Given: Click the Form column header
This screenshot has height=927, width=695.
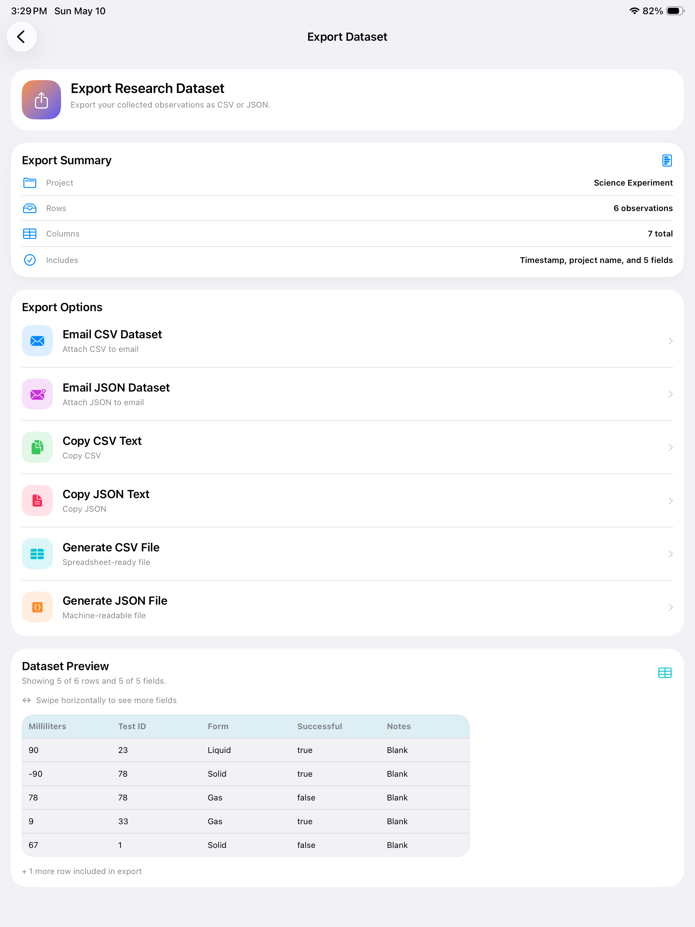Looking at the screenshot, I should pyautogui.click(x=218, y=726).
